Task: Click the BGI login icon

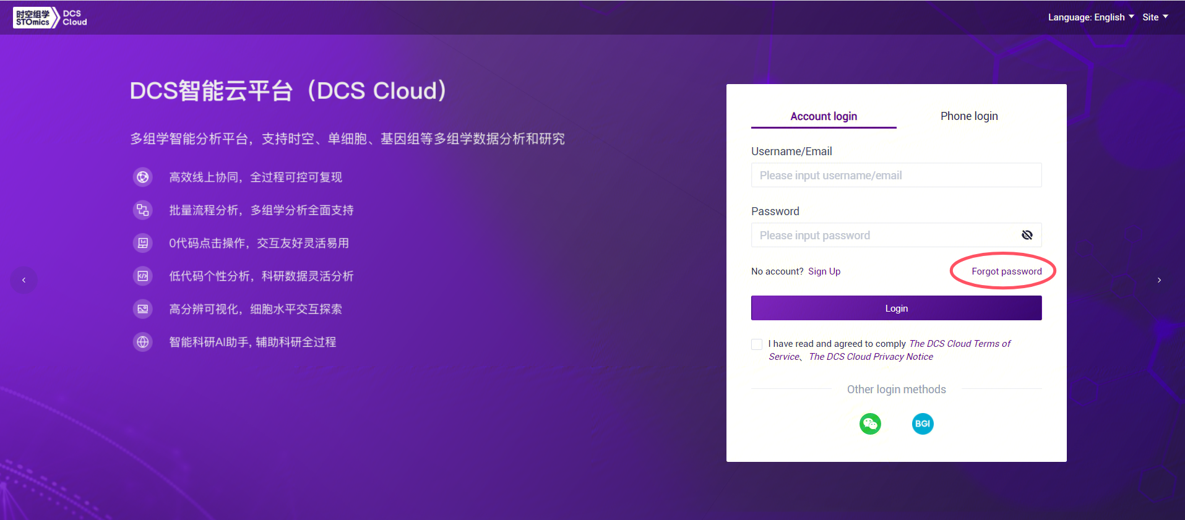Action: click(x=922, y=424)
